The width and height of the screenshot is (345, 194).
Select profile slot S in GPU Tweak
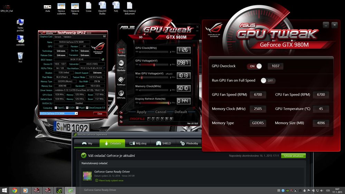pyautogui.click(x=167, y=119)
